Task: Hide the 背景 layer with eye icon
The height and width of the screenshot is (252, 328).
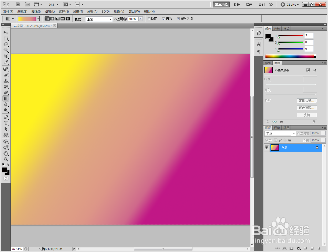Action: click(267, 148)
